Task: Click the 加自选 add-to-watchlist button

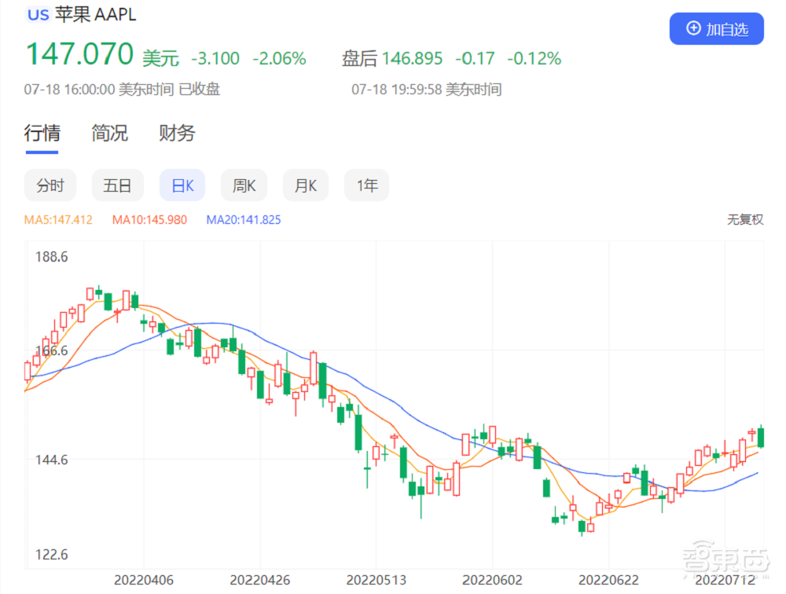Action: [717, 28]
